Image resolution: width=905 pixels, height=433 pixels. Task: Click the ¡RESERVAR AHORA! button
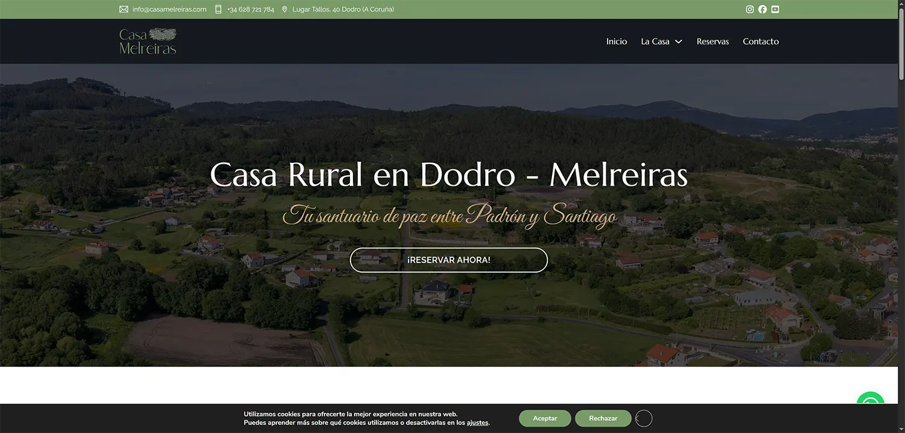(x=449, y=259)
